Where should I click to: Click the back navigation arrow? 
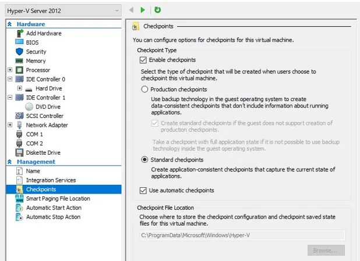coord(131,10)
